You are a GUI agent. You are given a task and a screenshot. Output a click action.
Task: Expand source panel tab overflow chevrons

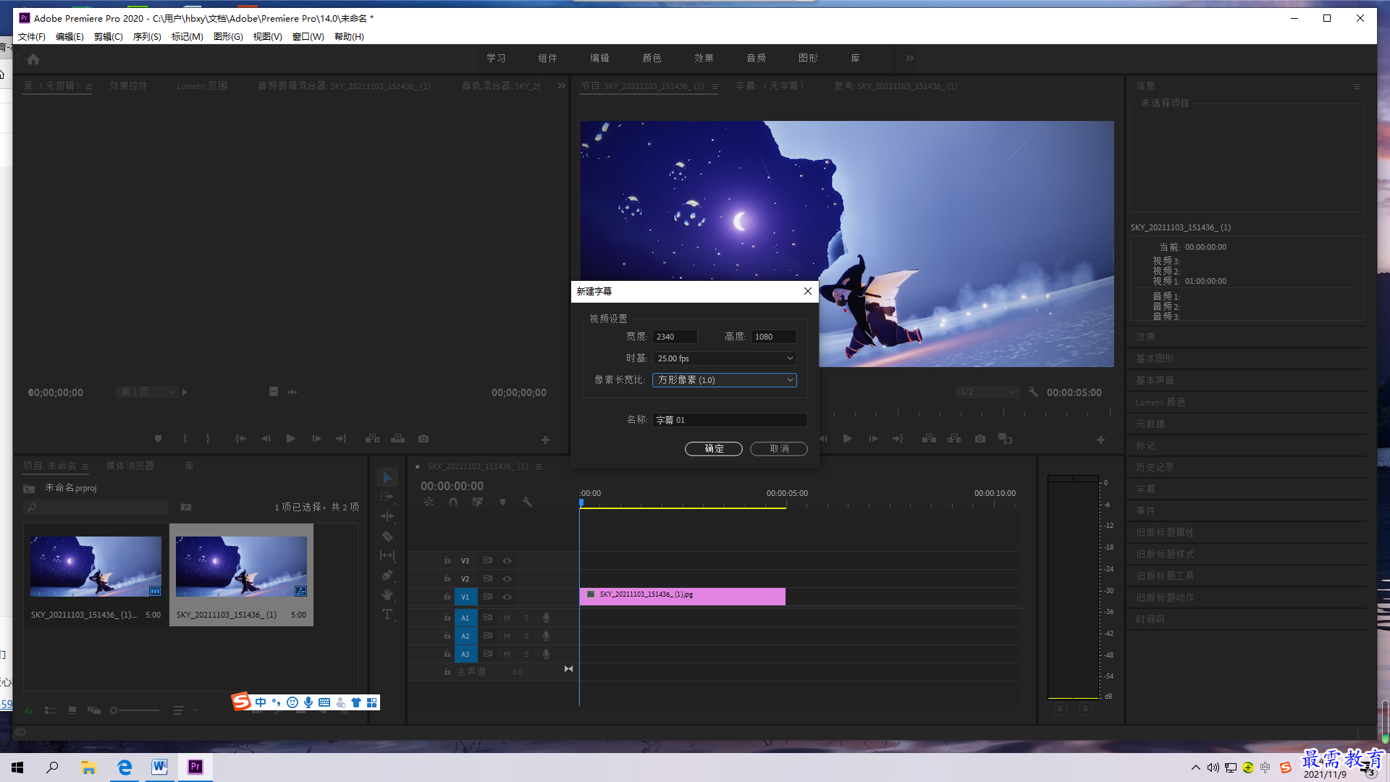[x=562, y=85]
